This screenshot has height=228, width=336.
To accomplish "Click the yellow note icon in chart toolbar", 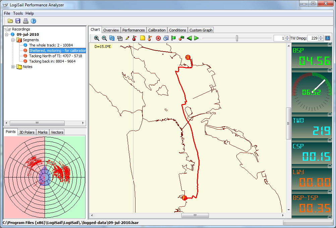I will (x=143, y=38).
